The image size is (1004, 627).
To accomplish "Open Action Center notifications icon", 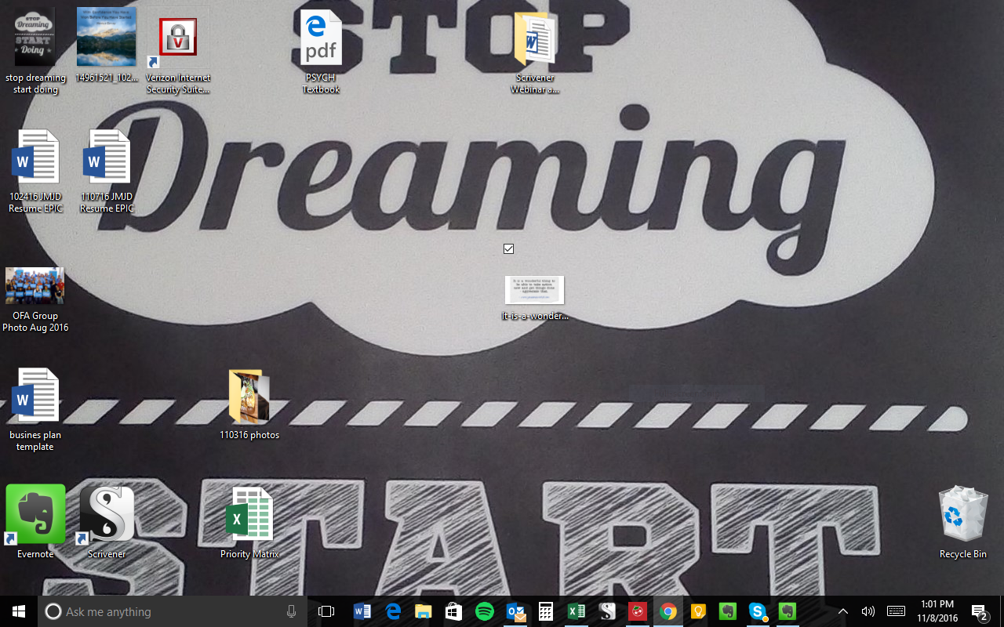I will [980, 611].
